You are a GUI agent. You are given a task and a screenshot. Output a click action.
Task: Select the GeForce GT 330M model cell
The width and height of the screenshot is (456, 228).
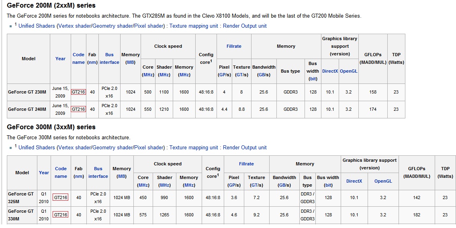point(22,215)
